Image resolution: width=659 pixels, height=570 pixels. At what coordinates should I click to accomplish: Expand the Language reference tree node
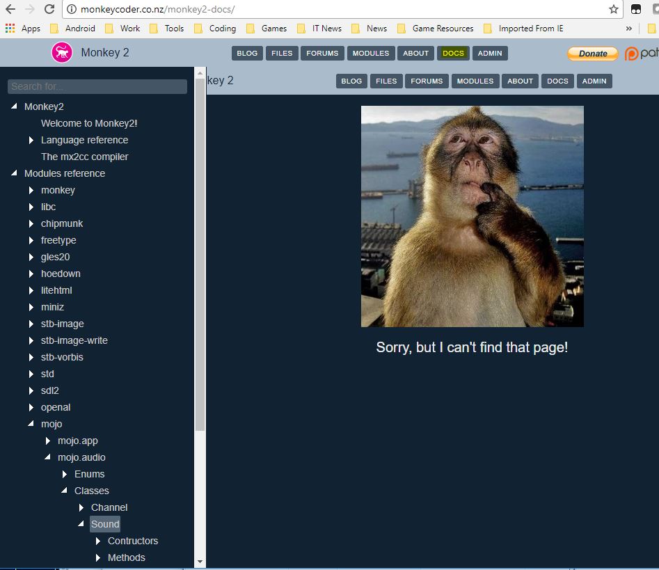31,140
